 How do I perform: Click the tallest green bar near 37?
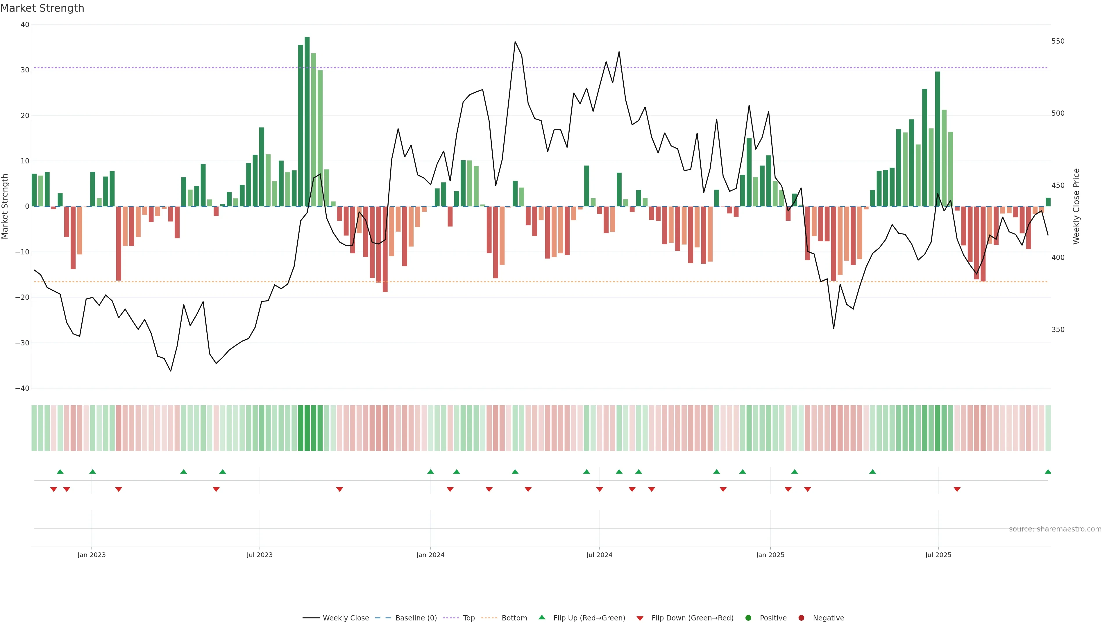click(307, 121)
